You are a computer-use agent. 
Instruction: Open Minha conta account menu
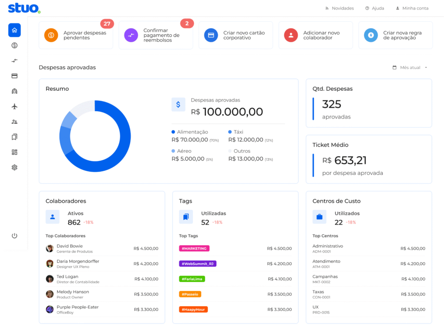412,8
